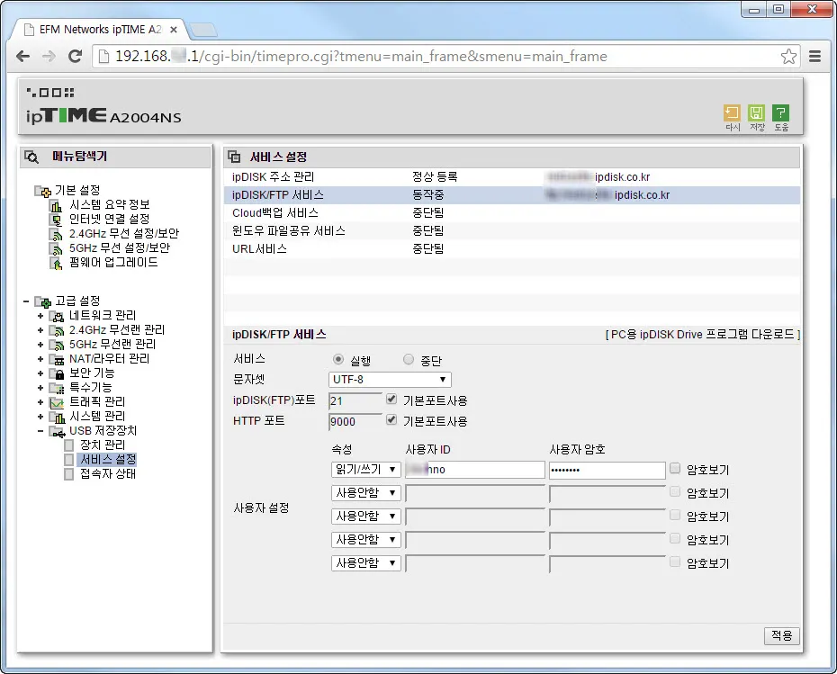This screenshot has height=674, width=837.
Task: Toggle 기본포트사용 checkbox for ipDISK(FTP) port
Action: point(391,400)
